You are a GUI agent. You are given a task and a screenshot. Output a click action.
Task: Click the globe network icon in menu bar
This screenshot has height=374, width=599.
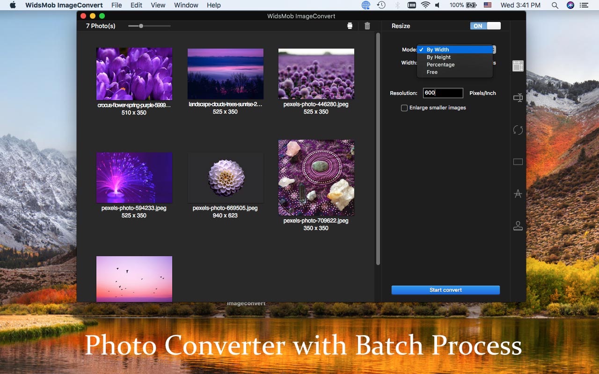tap(366, 5)
